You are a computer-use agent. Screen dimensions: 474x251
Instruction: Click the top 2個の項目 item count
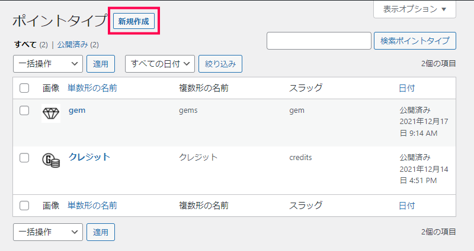pos(438,64)
